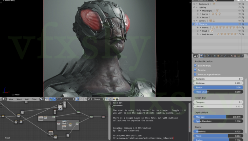Select the scale manipulator icon

point(61,99)
